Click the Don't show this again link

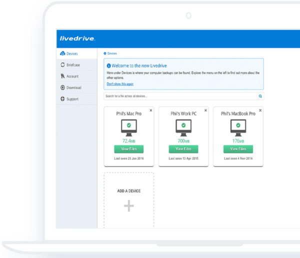pos(120,84)
